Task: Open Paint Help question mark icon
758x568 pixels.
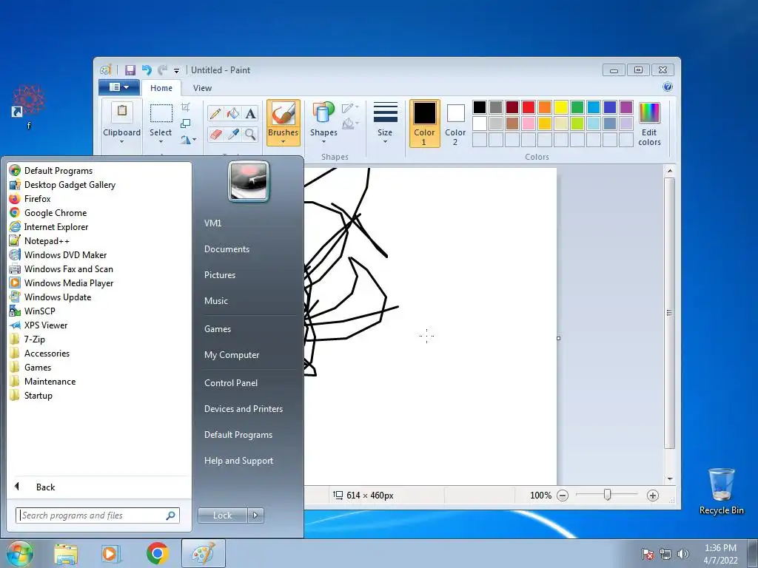Action: pos(668,87)
